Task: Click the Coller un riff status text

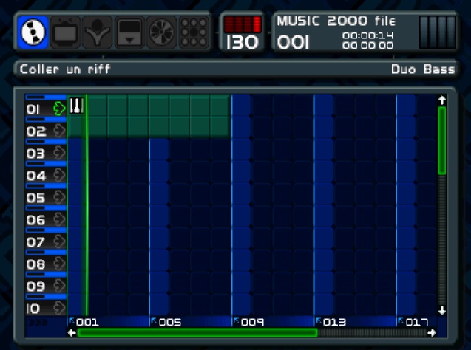Action: click(65, 69)
